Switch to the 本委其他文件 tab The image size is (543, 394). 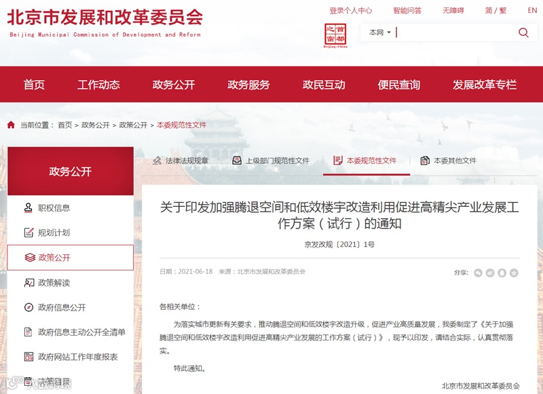449,161
